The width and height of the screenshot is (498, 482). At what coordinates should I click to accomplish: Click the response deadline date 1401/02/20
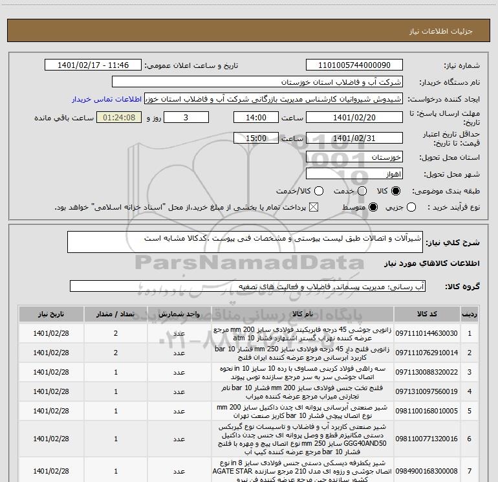[x=354, y=117]
